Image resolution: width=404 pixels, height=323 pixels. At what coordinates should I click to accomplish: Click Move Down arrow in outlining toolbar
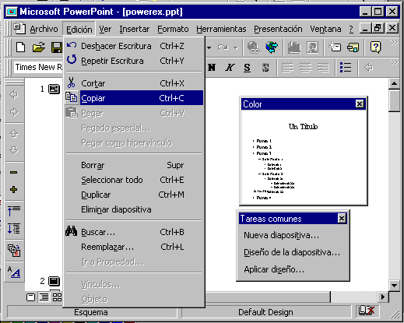pos(14,150)
